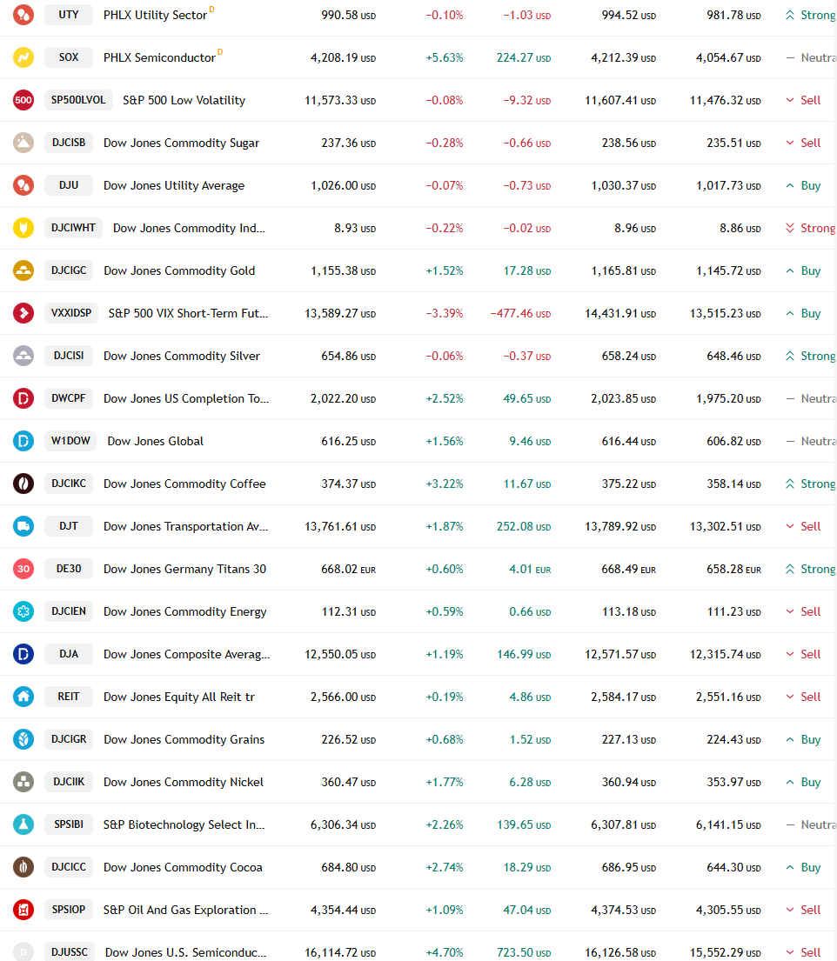Image resolution: width=837 pixels, height=961 pixels.
Task: Open the DJT ticker badge
Action: click(x=69, y=526)
